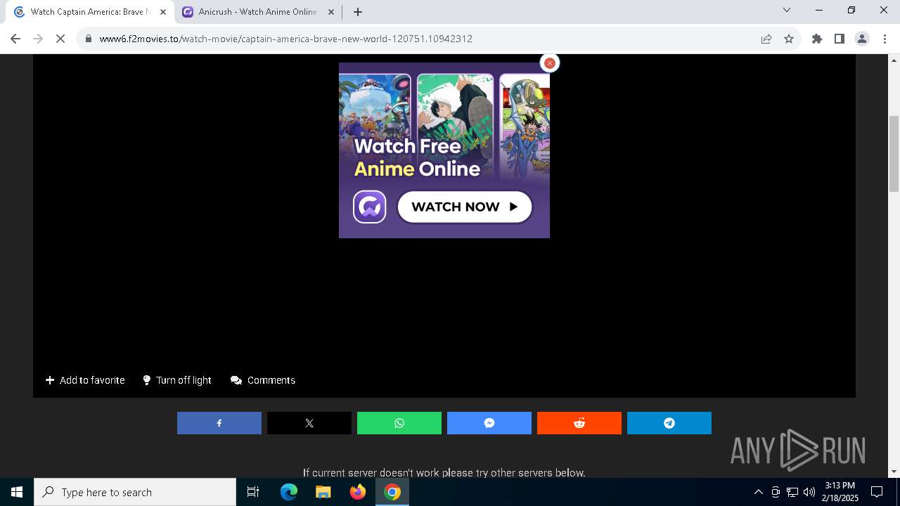Image resolution: width=900 pixels, height=506 pixels.
Task: Add movie to favorite
Action: pos(85,380)
